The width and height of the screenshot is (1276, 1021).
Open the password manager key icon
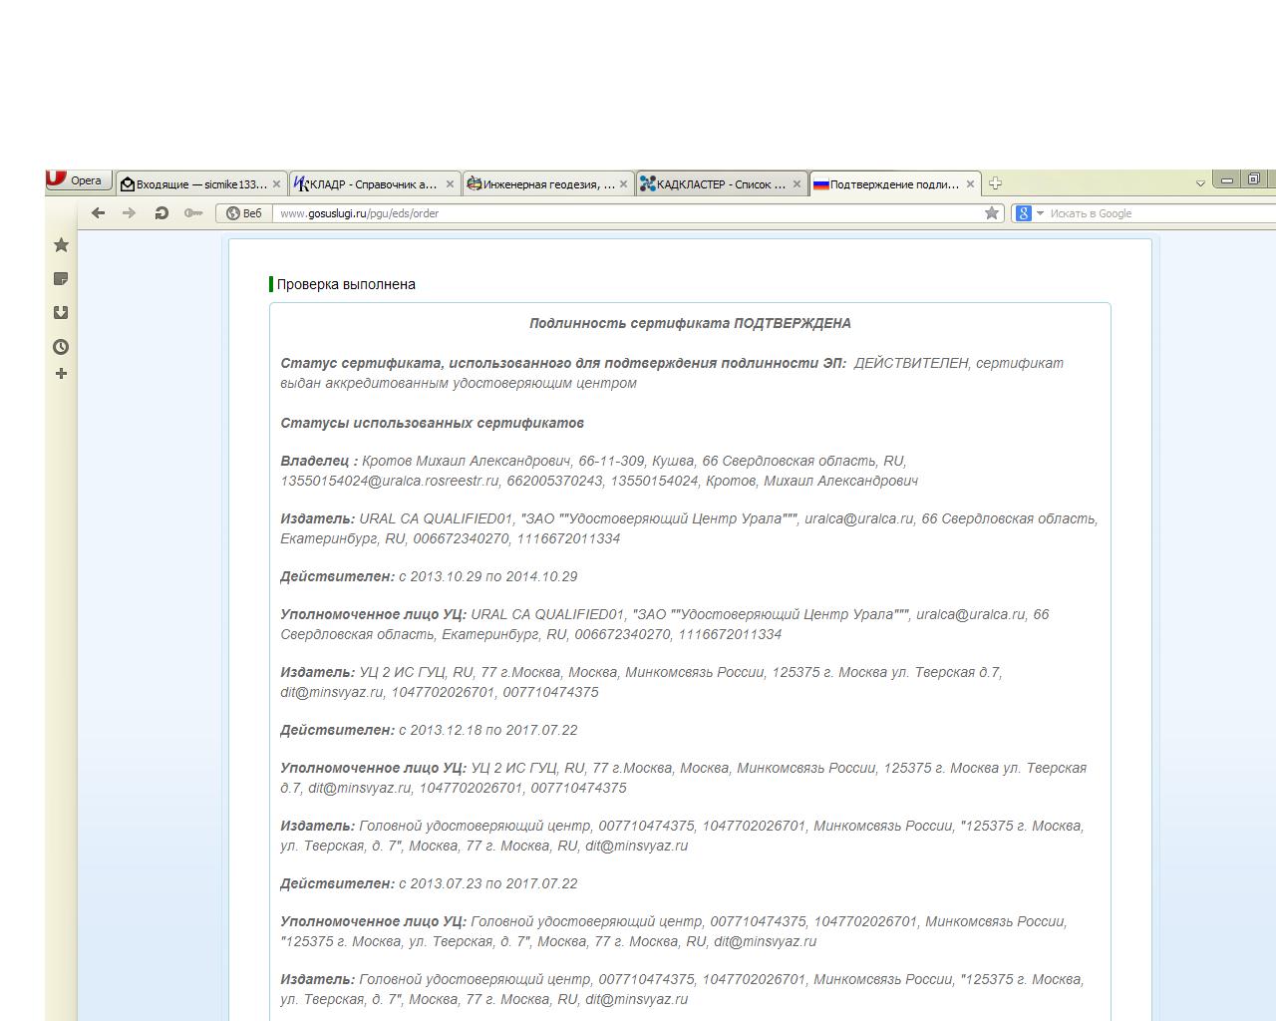(x=193, y=212)
